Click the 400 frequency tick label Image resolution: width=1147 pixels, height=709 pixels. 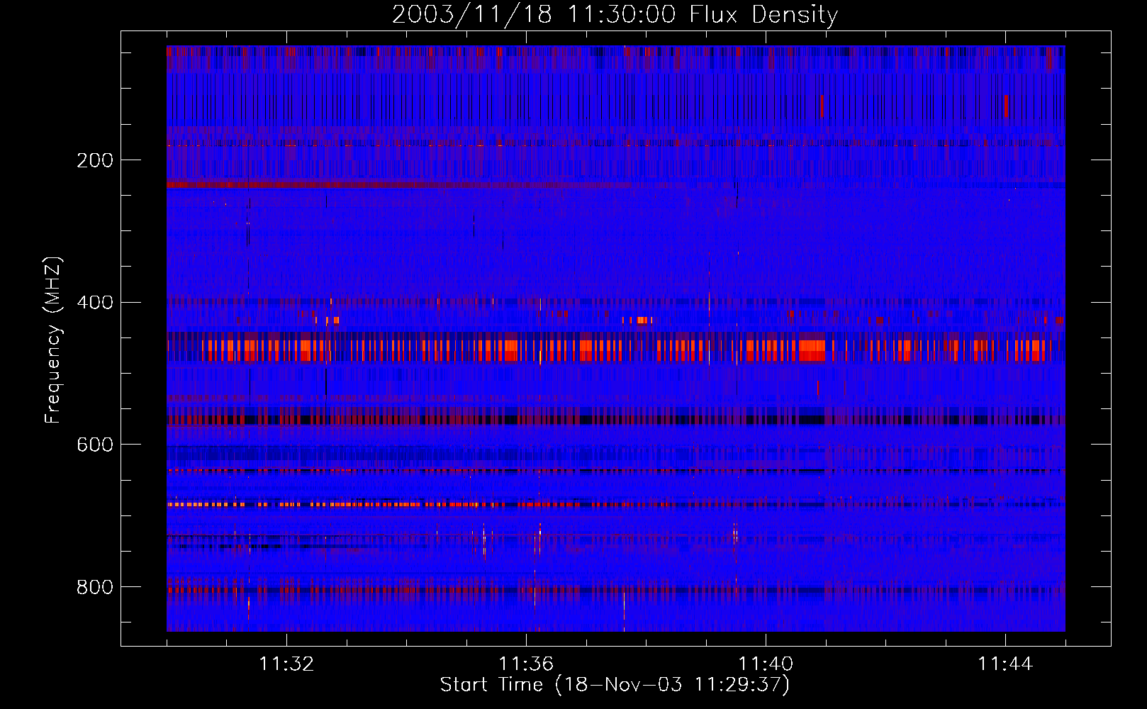[95, 303]
